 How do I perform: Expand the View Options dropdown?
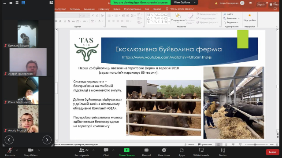tap(184, 2)
